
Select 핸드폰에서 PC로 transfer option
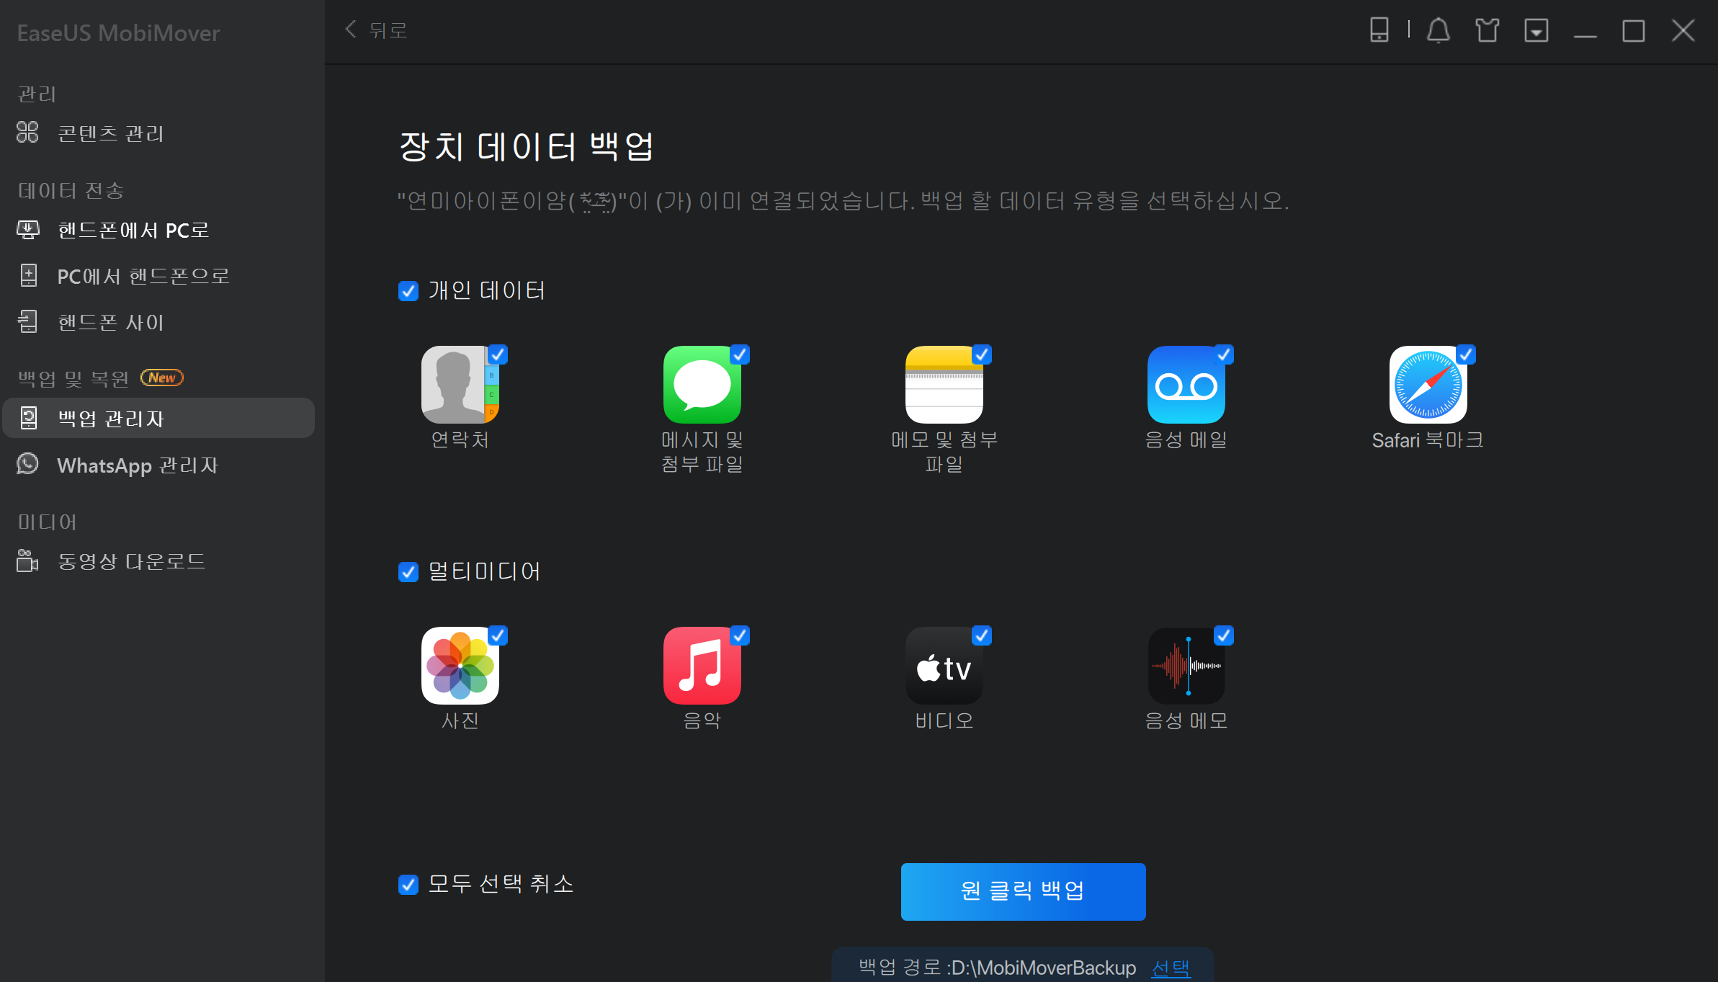133,230
